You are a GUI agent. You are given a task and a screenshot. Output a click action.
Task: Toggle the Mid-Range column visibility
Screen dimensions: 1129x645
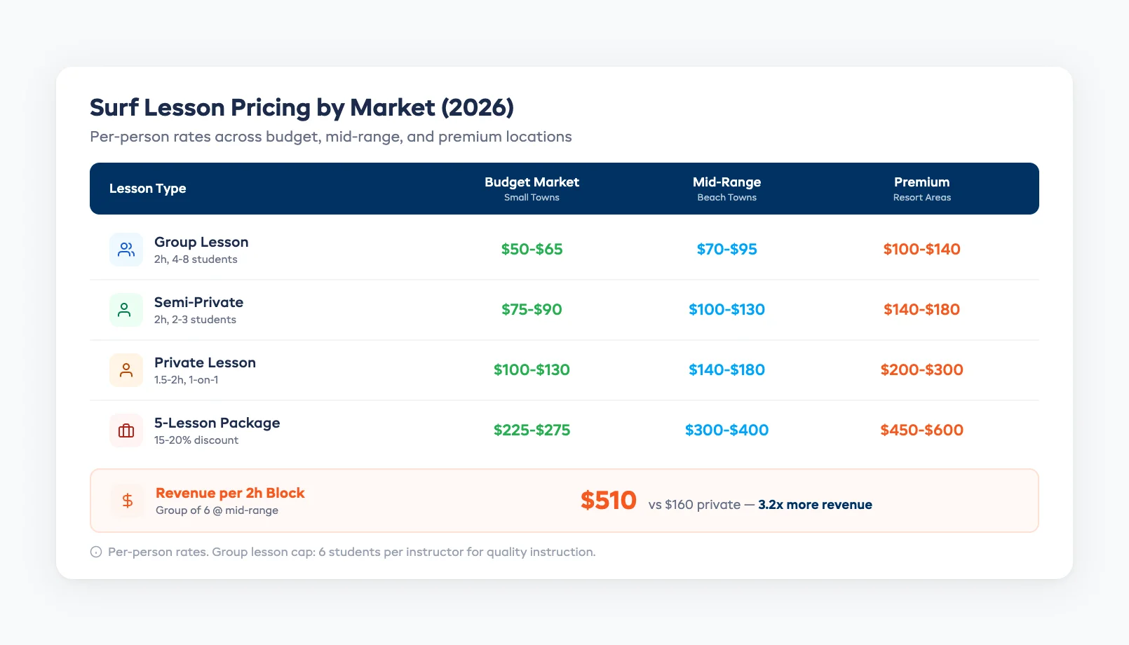(726, 188)
